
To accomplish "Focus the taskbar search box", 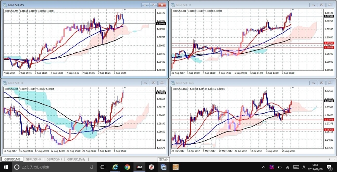I will (54, 167).
